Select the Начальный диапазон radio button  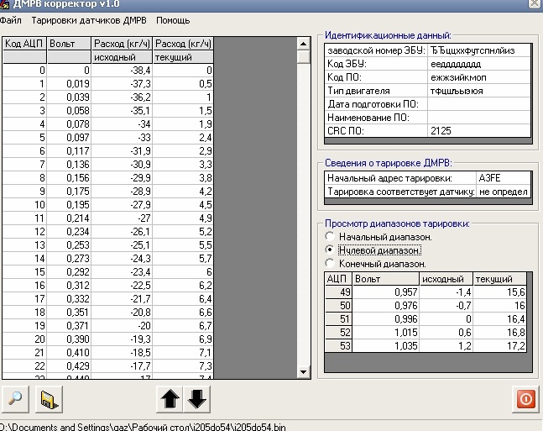329,237
